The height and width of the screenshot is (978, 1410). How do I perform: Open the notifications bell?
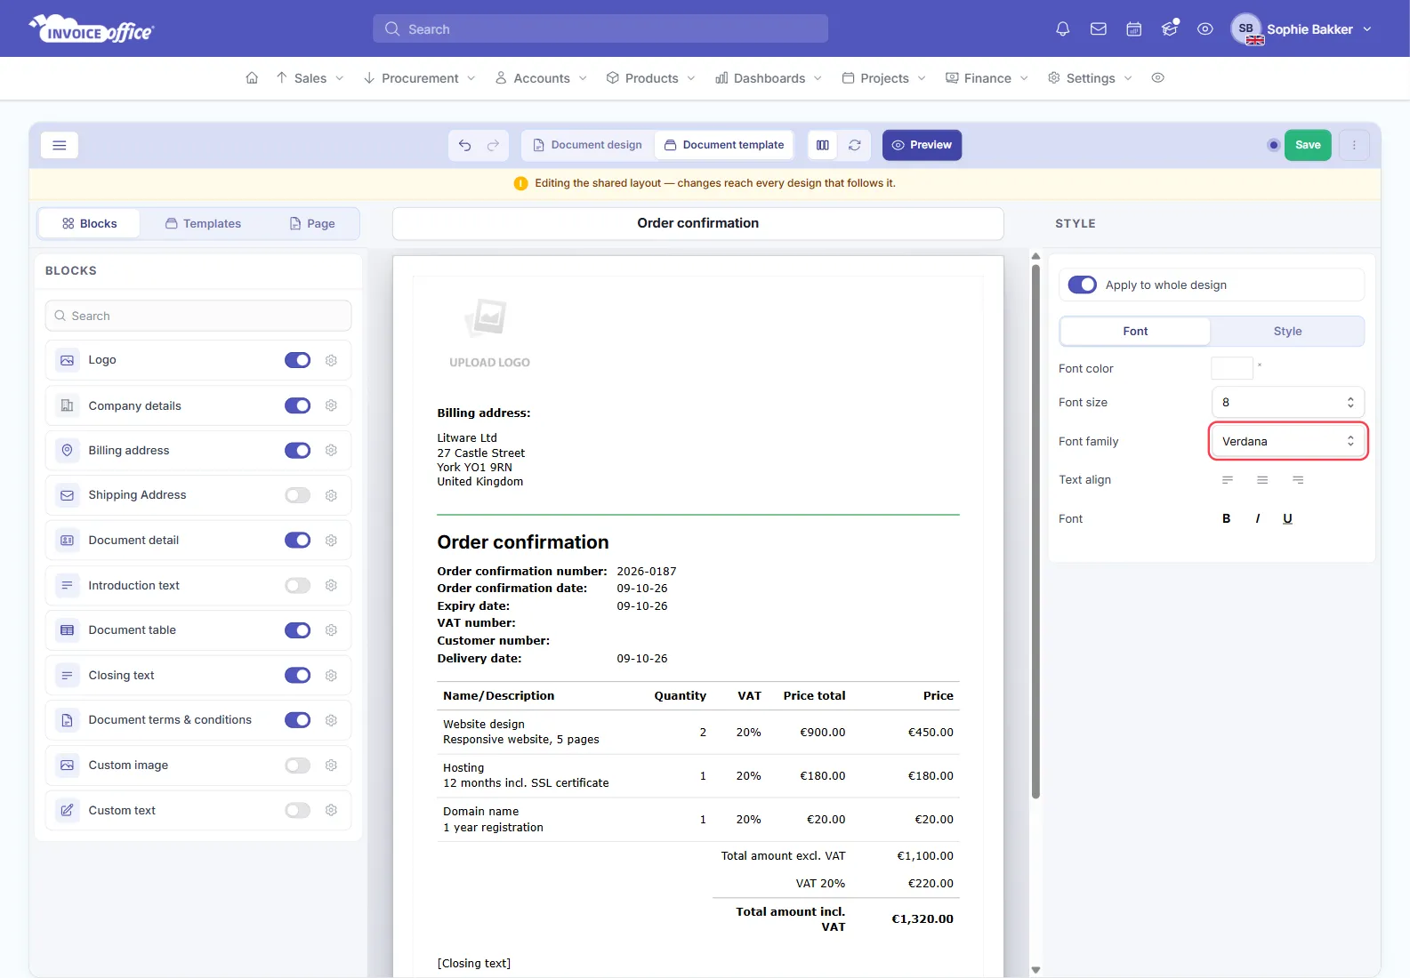(x=1062, y=29)
